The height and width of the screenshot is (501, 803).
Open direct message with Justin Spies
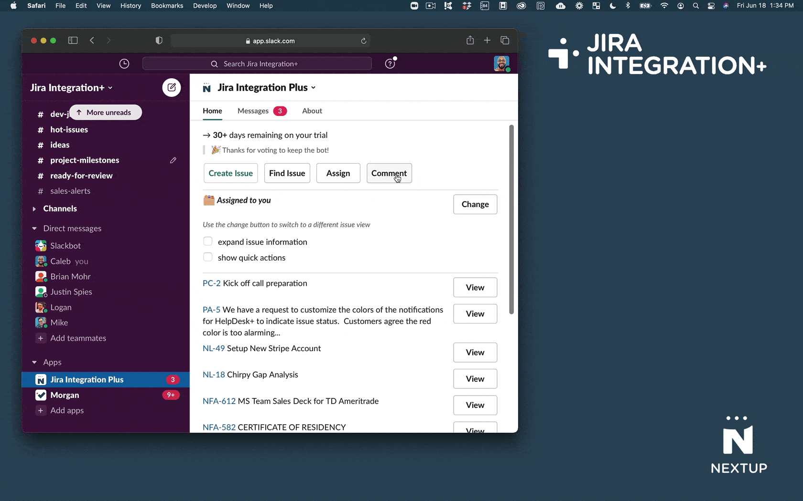click(x=71, y=292)
